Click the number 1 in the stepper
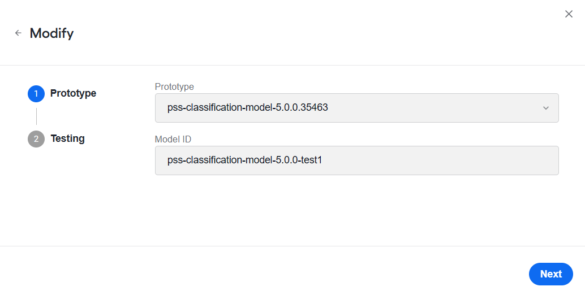 (x=36, y=94)
